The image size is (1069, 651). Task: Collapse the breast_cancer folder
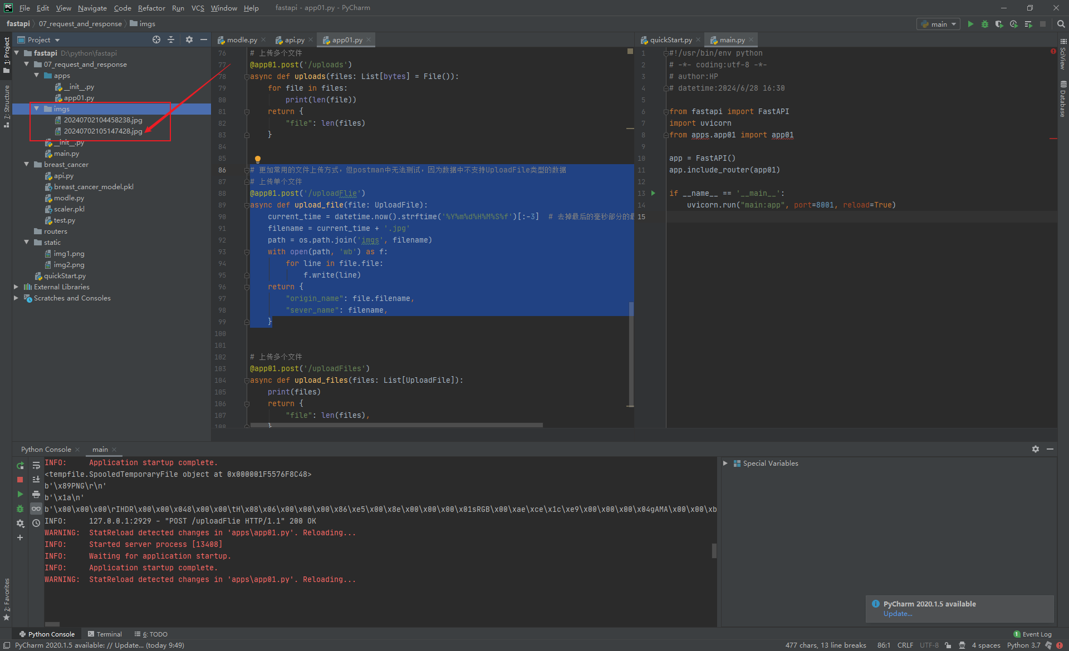point(26,164)
